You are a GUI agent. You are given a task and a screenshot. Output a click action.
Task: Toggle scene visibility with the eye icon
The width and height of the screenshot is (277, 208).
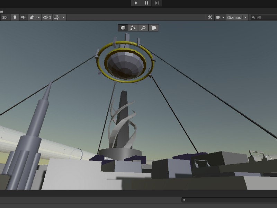click(45, 17)
